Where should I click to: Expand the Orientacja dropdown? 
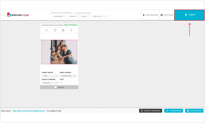98,16
